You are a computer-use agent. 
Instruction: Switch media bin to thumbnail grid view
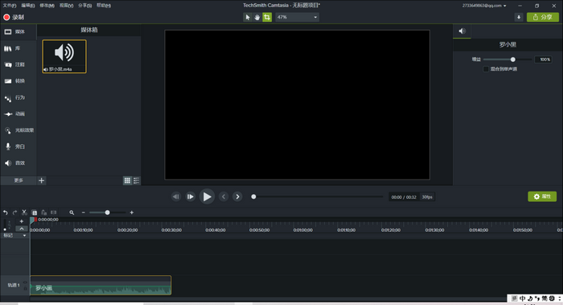127,181
